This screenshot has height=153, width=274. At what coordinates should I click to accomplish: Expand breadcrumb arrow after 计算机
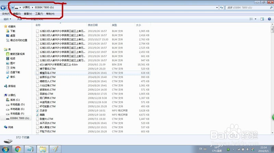[33, 7]
